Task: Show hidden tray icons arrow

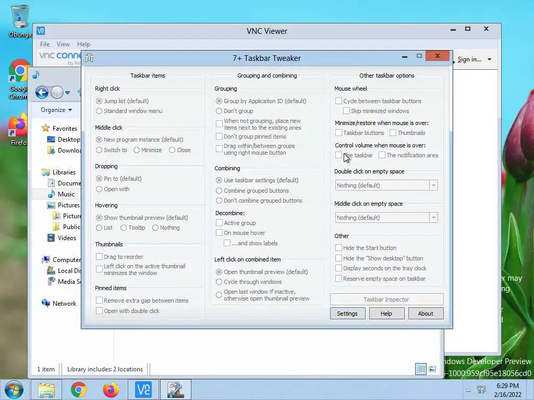Action: click(469, 390)
